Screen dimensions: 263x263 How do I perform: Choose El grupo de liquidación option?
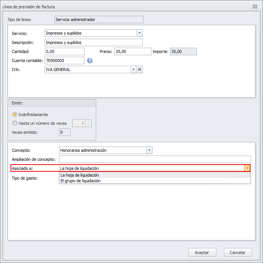(x=80, y=181)
